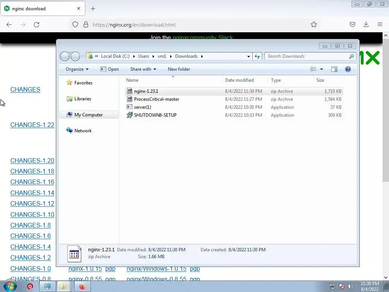
Task: Click the volume speaker icon in tray
Action: (350, 286)
